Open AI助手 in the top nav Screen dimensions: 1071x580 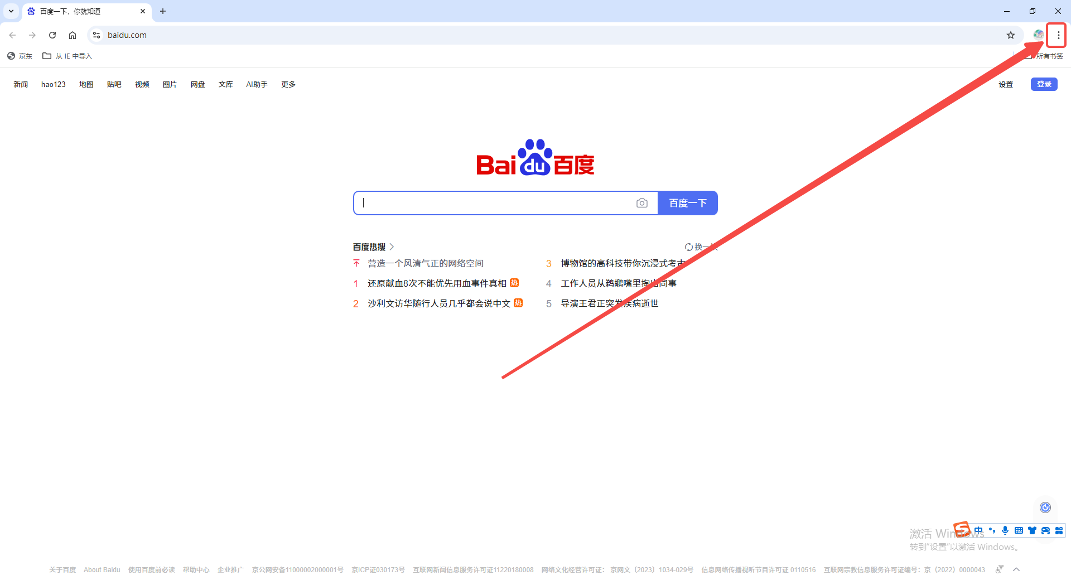click(257, 84)
